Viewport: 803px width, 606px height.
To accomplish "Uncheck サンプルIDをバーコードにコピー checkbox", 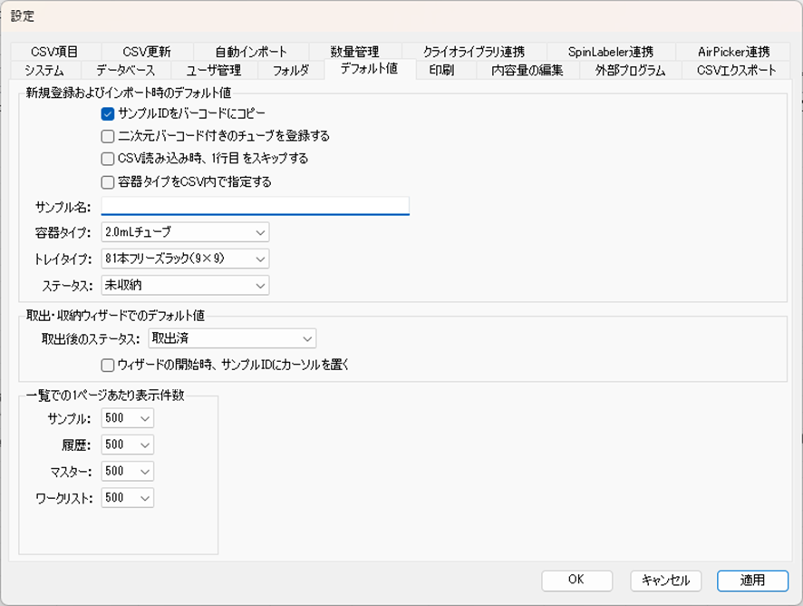I will pos(109,112).
